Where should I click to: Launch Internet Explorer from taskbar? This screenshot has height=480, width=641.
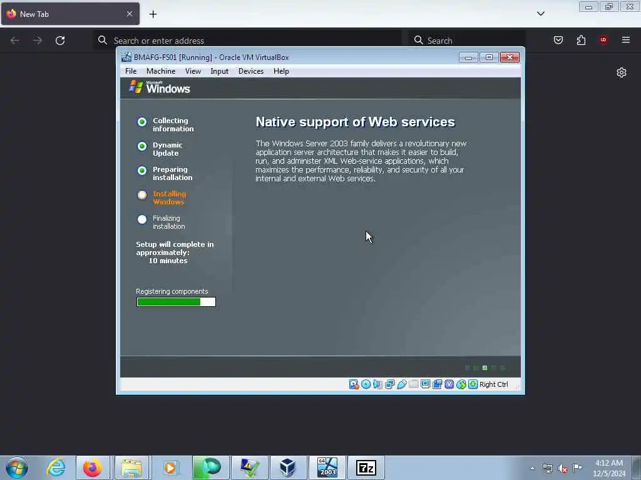(56, 467)
